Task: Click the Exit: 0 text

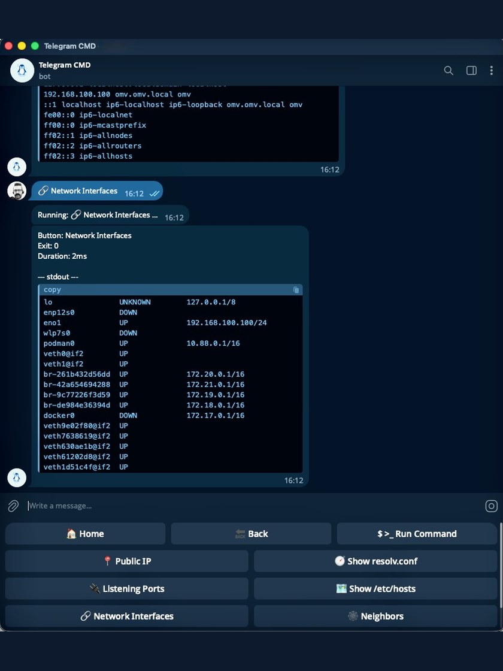Action: (48, 246)
